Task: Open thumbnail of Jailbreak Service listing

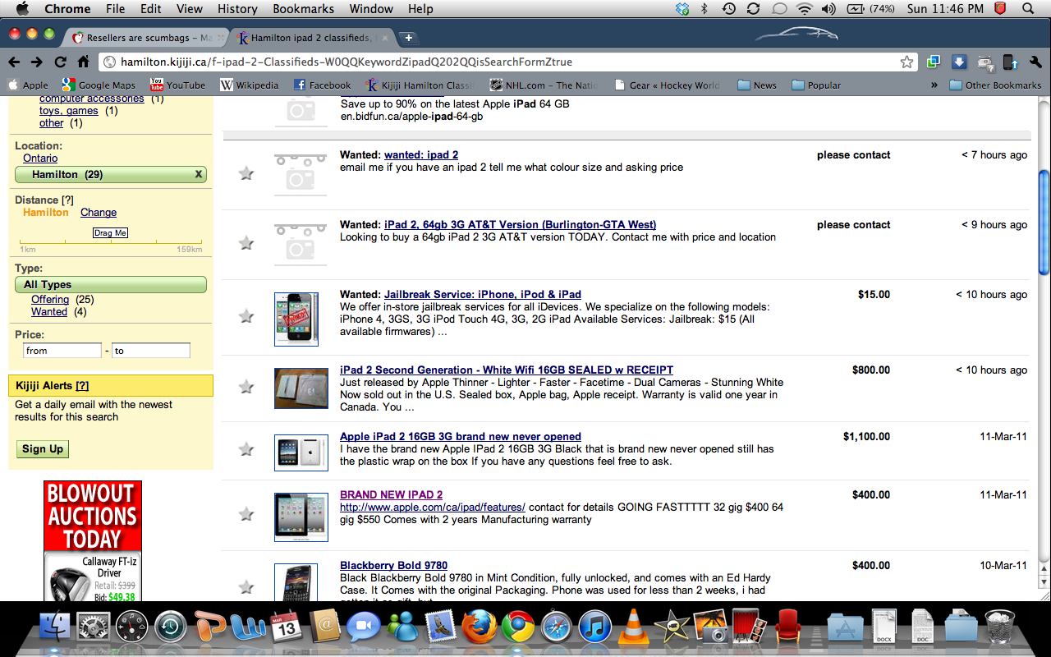Action: 296,319
